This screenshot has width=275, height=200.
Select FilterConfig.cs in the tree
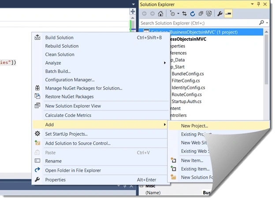186,81
